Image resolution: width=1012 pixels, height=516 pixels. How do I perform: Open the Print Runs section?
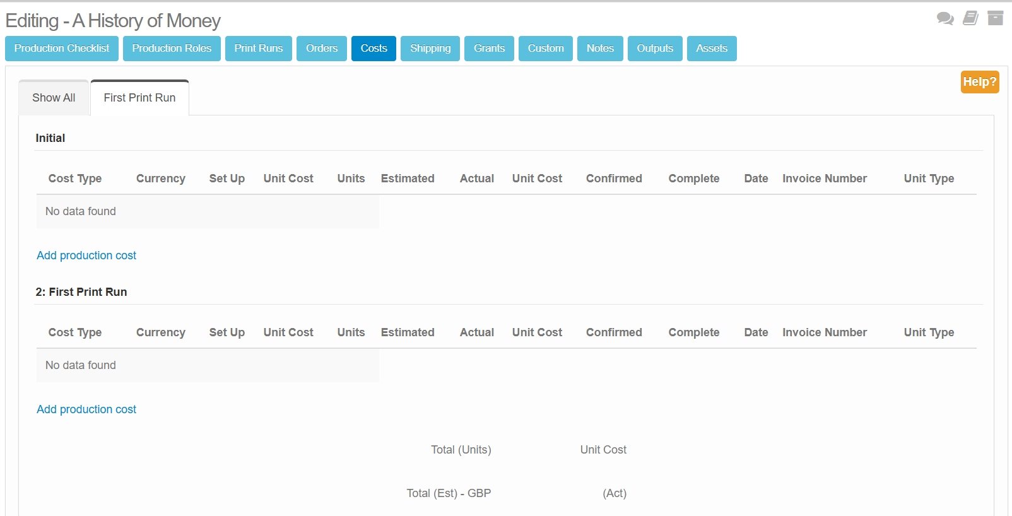click(258, 49)
